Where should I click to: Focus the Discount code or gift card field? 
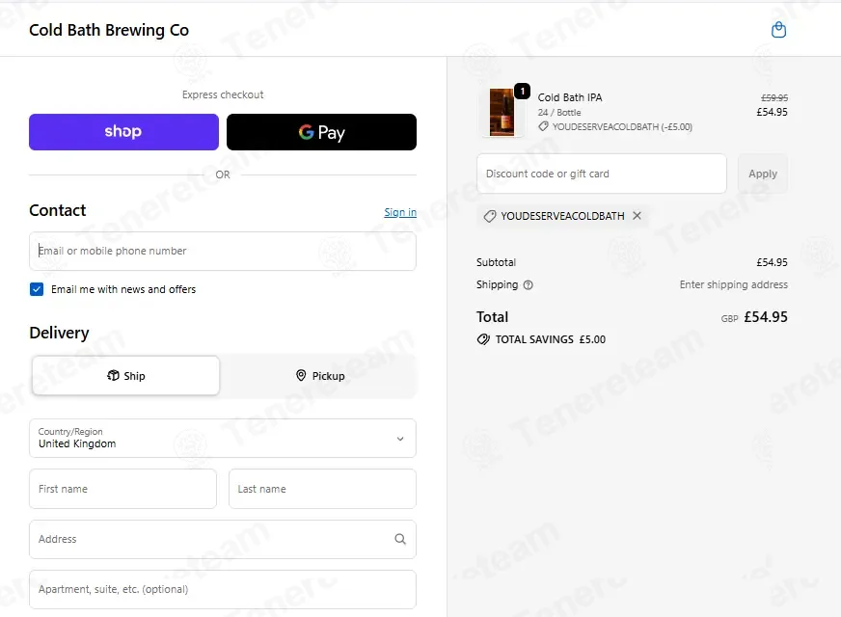pyautogui.click(x=601, y=174)
